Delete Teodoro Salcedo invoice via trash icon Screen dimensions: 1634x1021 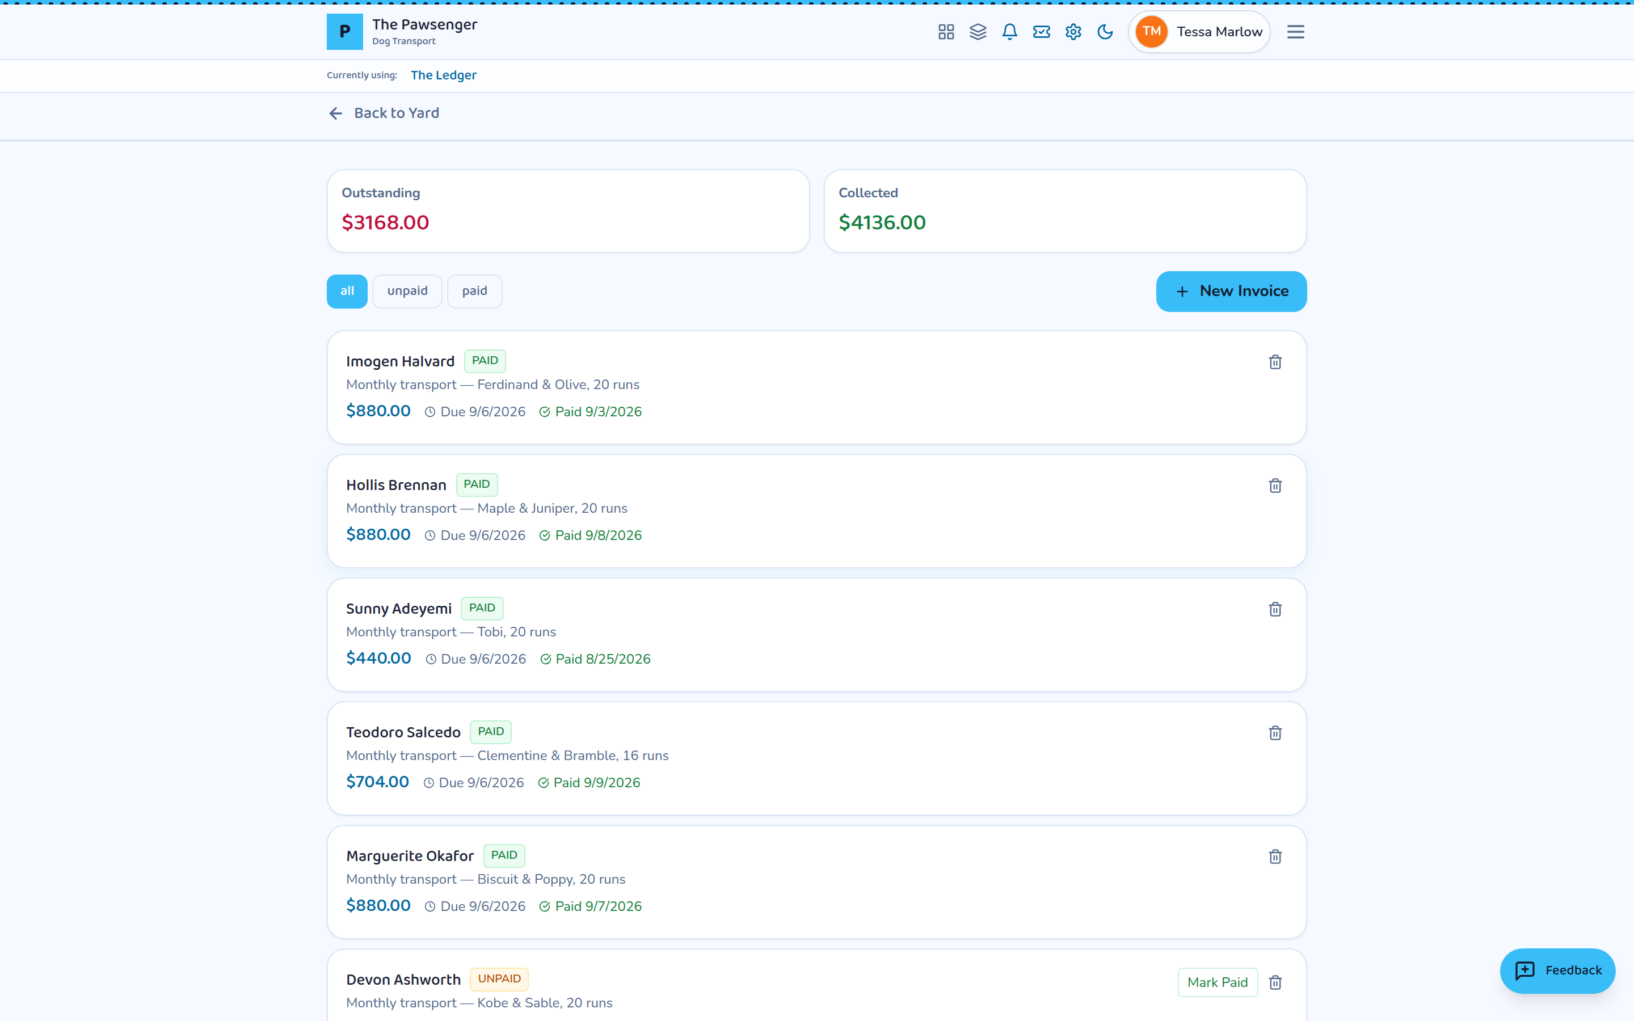[x=1275, y=733]
